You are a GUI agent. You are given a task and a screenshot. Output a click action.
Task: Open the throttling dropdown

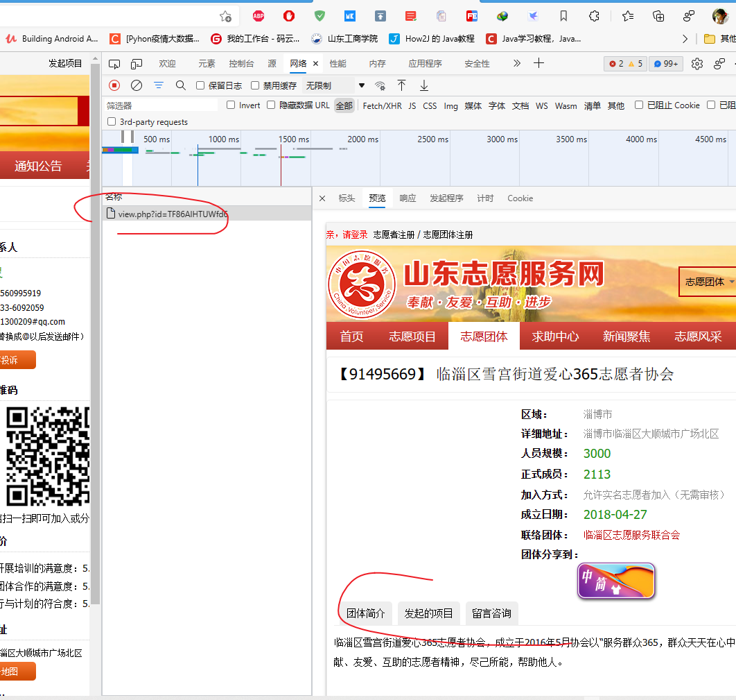pos(335,85)
